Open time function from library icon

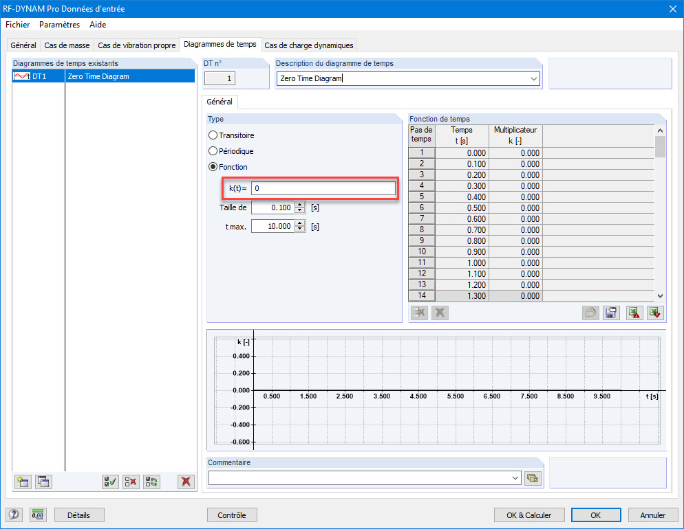coord(590,313)
